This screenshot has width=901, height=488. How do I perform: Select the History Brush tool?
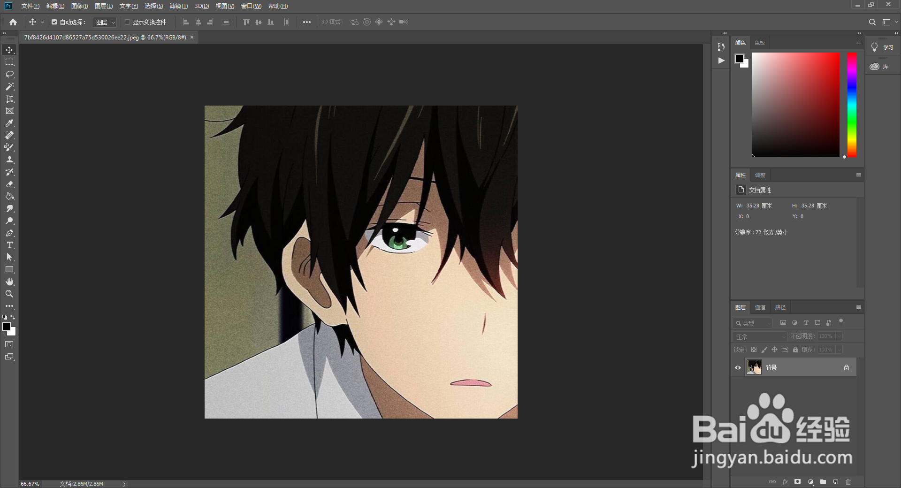(x=9, y=172)
